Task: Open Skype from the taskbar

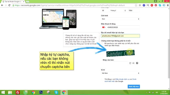Action: tap(56, 92)
